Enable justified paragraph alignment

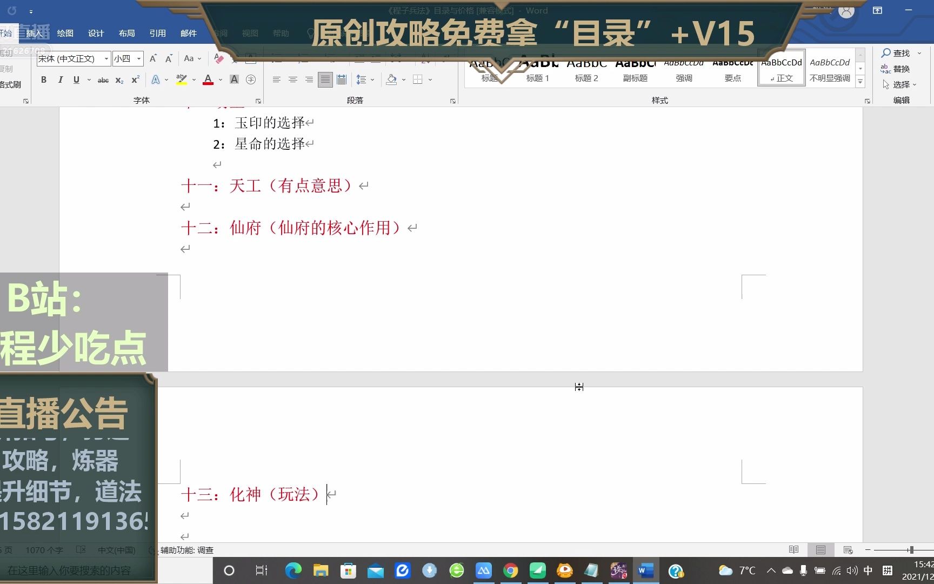pyautogui.click(x=325, y=79)
